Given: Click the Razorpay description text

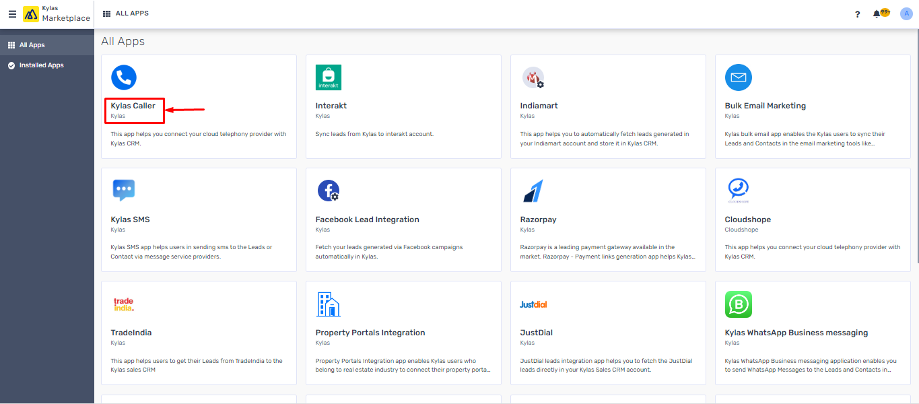Looking at the screenshot, I should tap(608, 252).
